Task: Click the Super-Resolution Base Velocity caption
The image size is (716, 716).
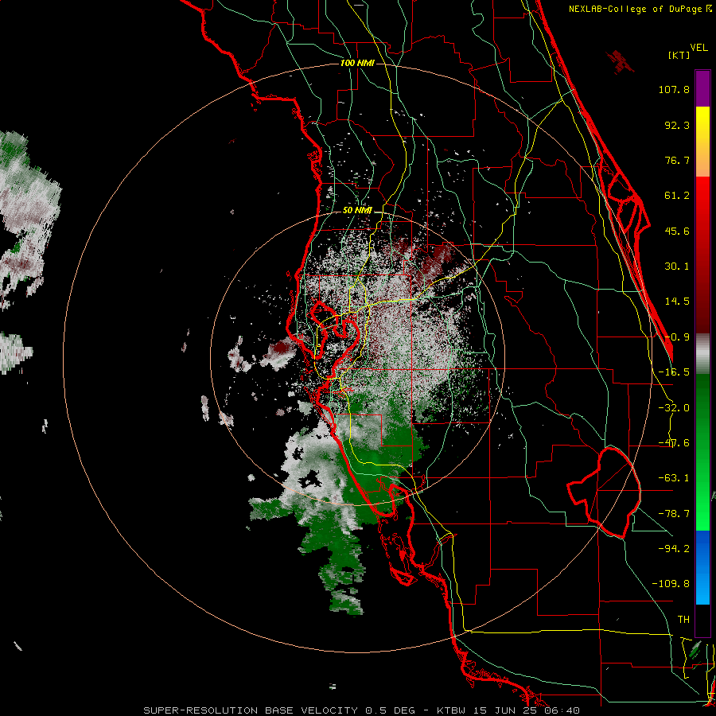Action: [362, 710]
